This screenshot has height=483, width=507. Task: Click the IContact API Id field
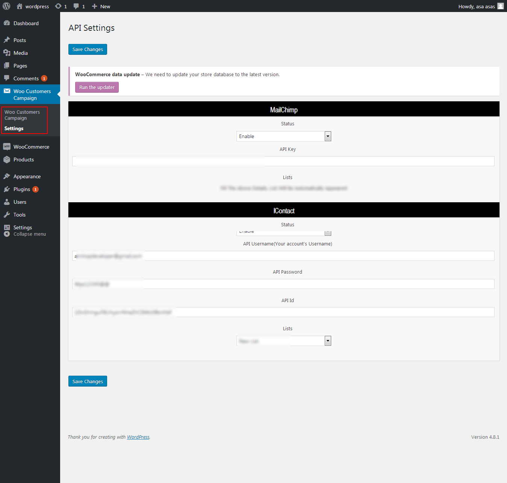click(283, 312)
